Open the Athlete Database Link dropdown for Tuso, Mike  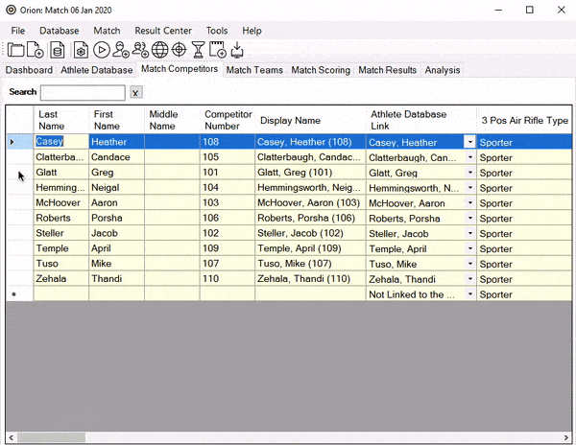469,264
